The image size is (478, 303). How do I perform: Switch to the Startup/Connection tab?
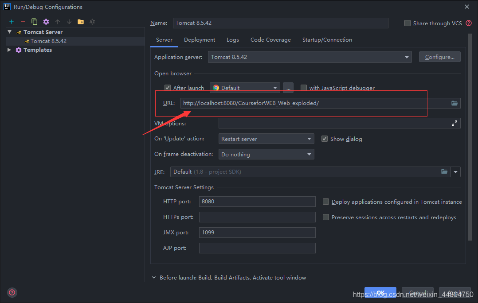click(327, 40)
